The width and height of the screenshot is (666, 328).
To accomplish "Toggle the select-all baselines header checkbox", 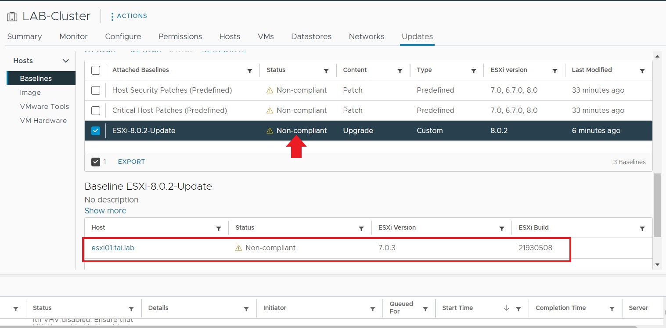I will (x=96, y=70).
